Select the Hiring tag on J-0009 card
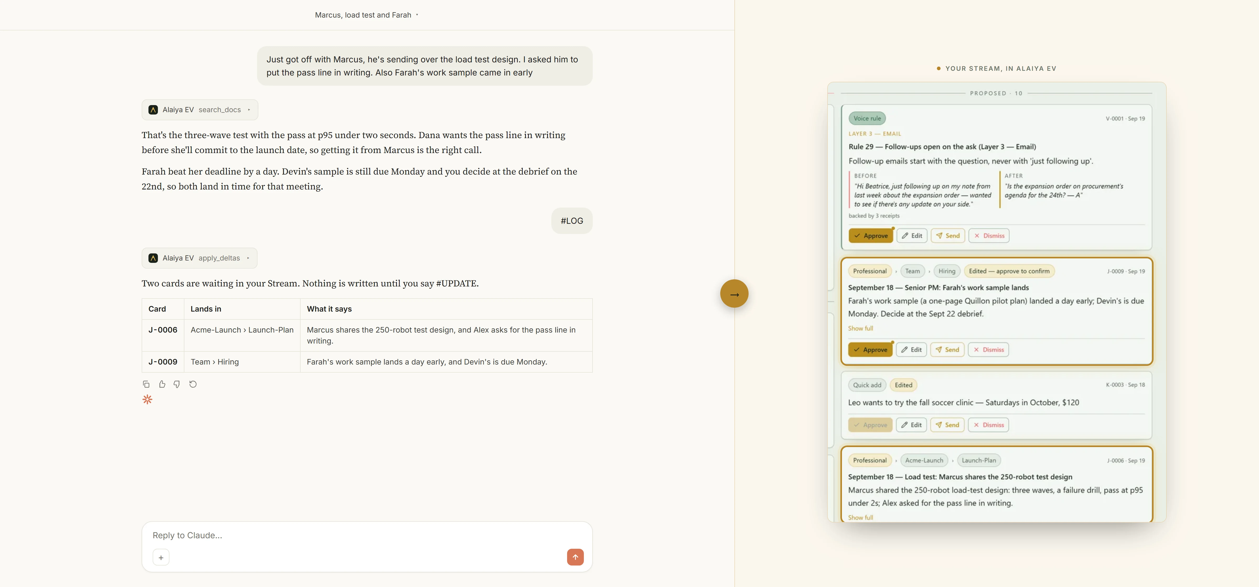Screen dimensions: 1259x587 click(x=947, y=271)
